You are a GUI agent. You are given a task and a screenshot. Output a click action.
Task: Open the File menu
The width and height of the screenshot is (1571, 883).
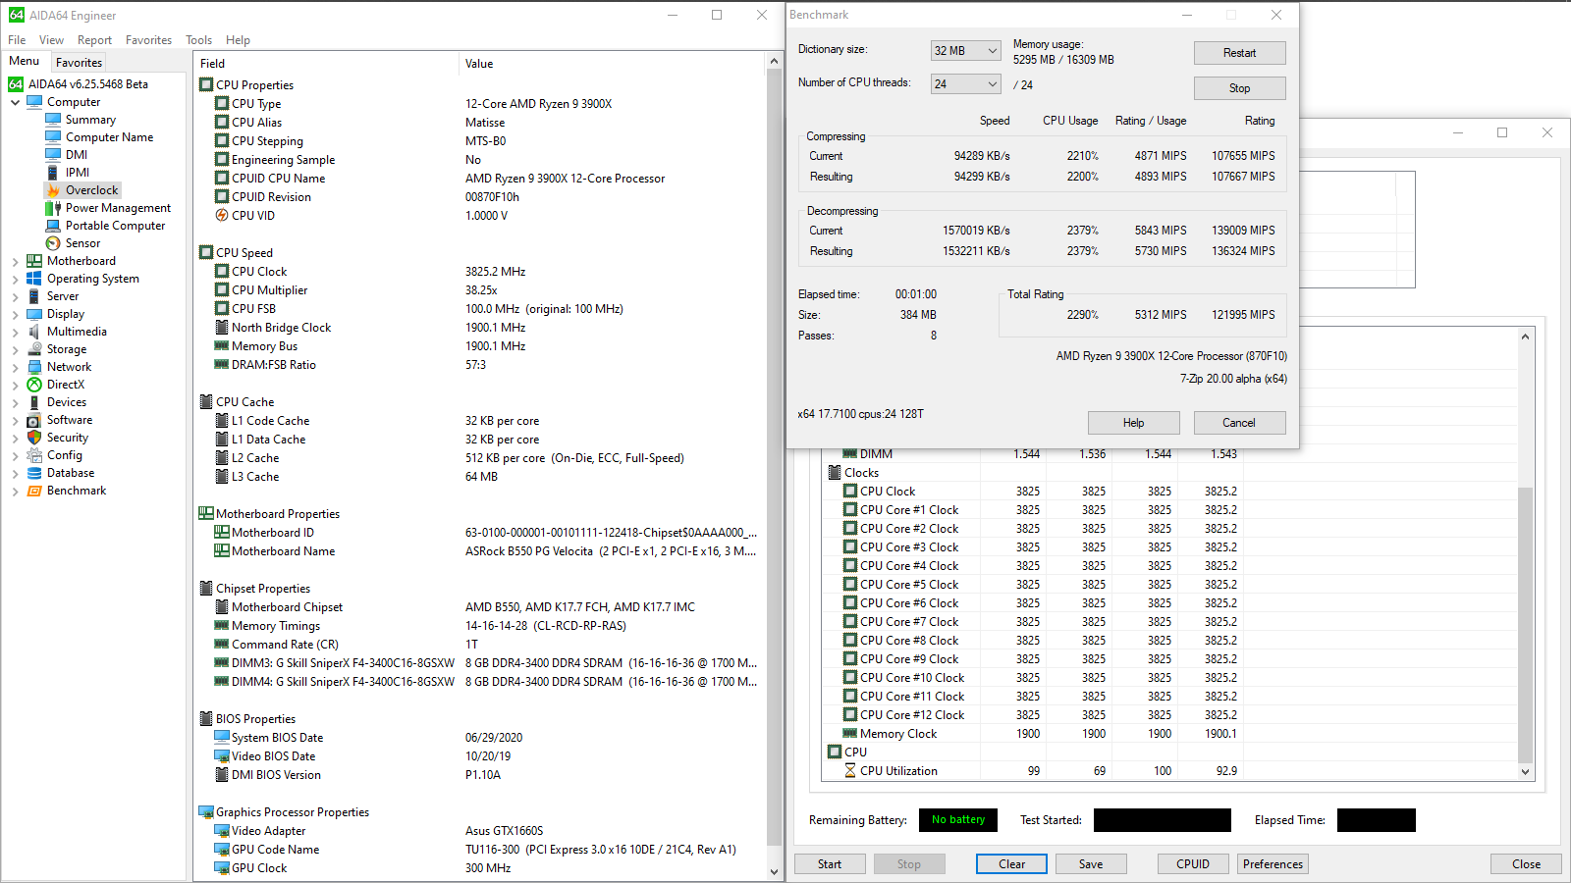coord(17,40)
